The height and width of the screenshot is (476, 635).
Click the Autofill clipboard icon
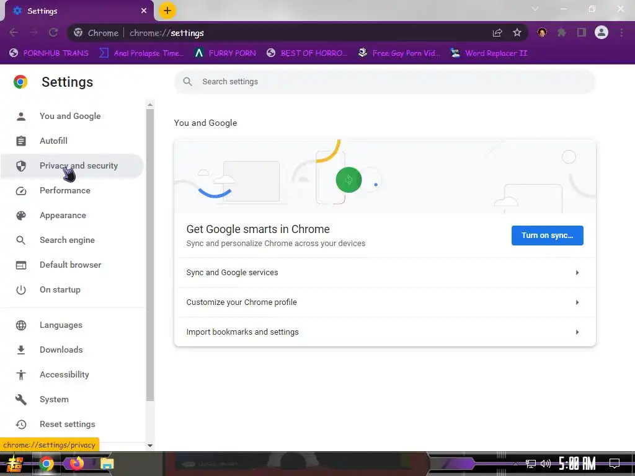pyautogui.click(x=21, y=141)
